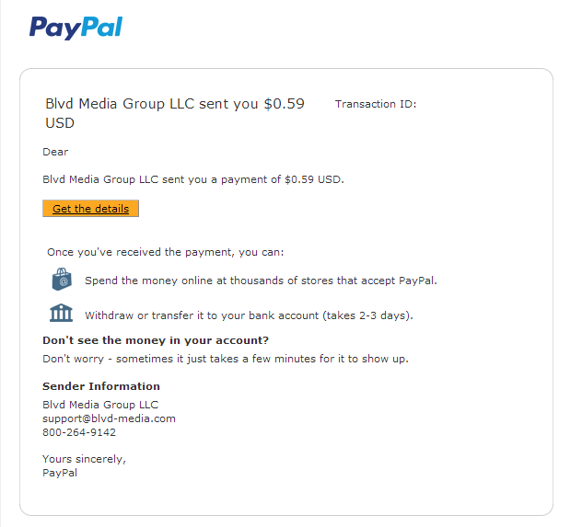Click the Don't see the money heading
Image resolution: width=582 pixels, height=527 pixels.
pos(156,340)
